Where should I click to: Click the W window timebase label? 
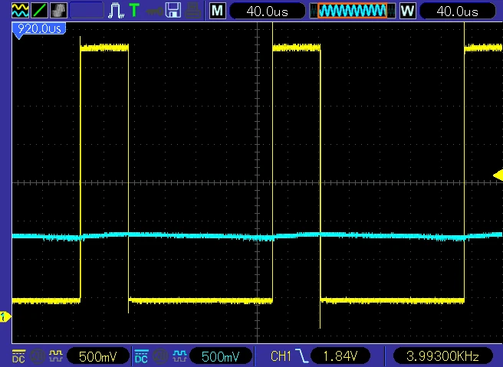tap(408, 11)
